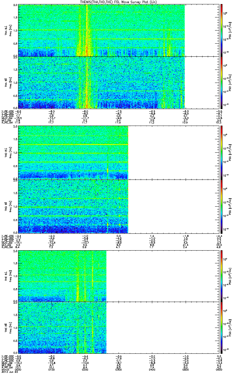Click the 0000 time tick label
Image resolution: width=234 pixels, height=374 pixels.
click(18, 369)
